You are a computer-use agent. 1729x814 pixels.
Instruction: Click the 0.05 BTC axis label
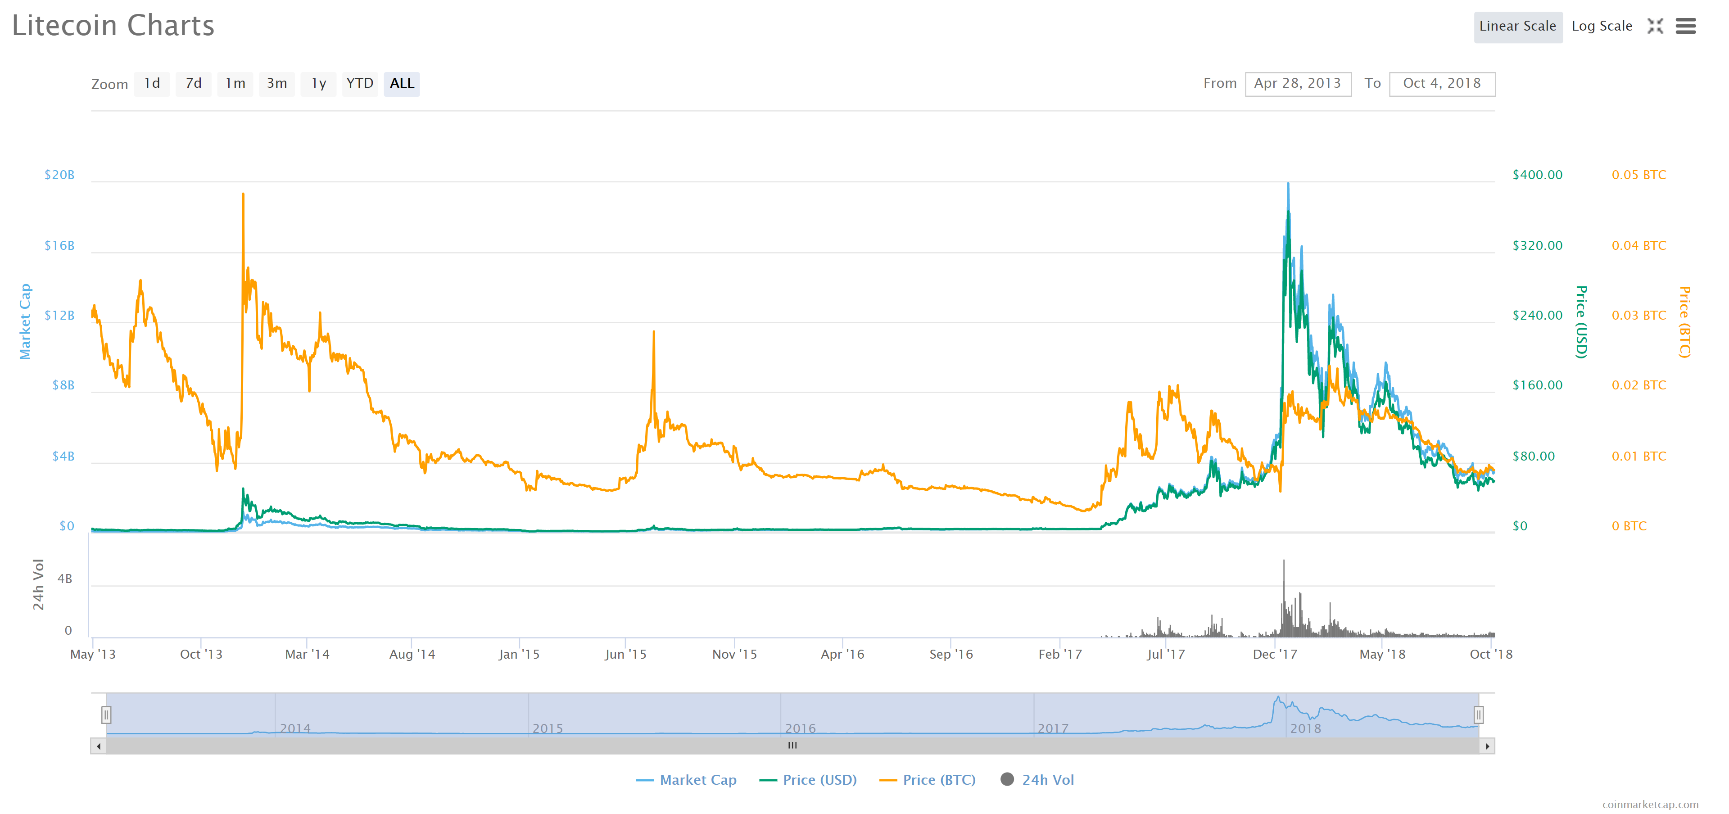[x=1638, y=175]
